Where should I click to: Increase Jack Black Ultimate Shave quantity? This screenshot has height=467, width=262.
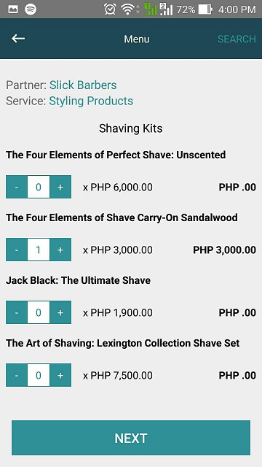point(60,312)
